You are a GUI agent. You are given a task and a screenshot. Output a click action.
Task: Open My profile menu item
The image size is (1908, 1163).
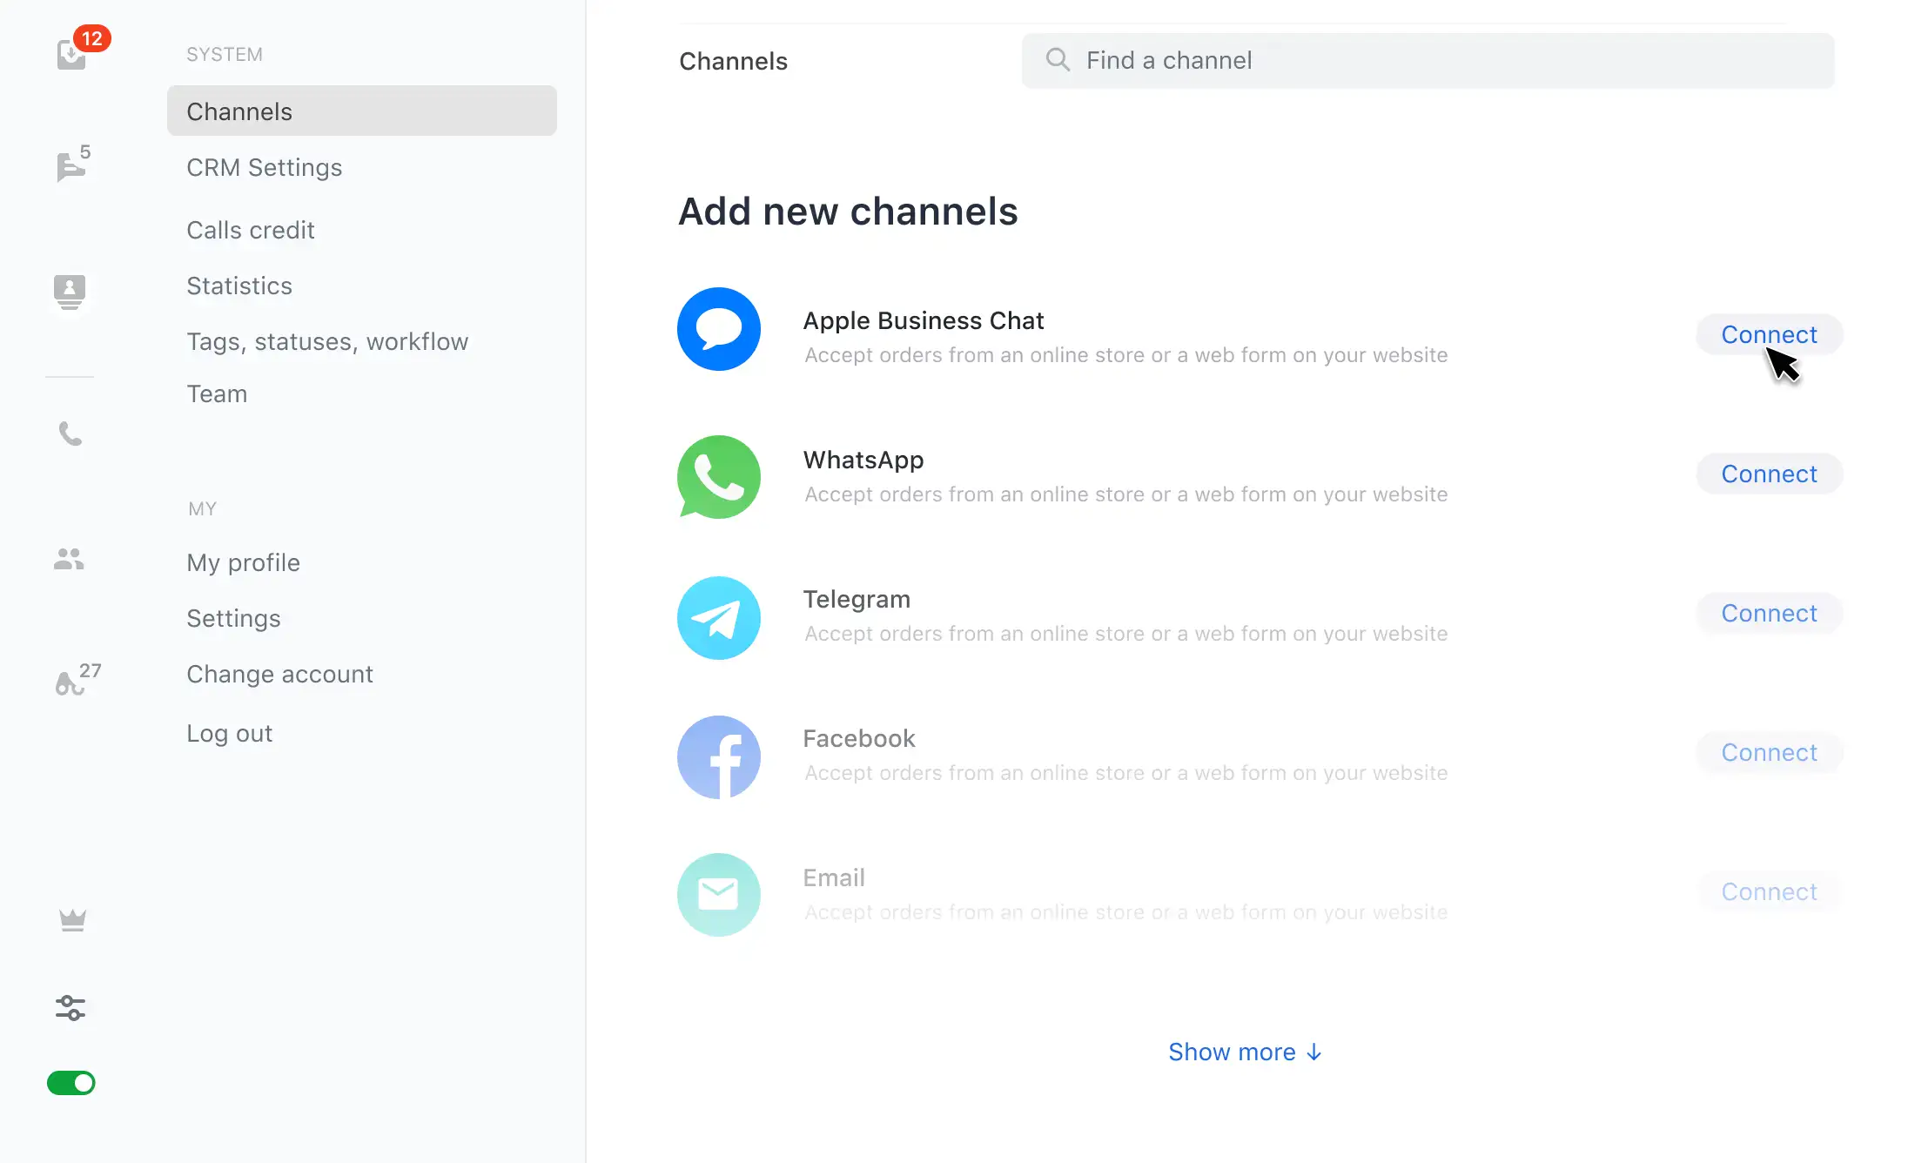[x=244, y=562]
